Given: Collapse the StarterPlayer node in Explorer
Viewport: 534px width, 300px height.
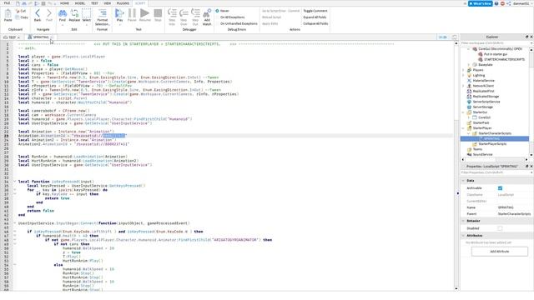Looking at the screenshot, I should (x=463, y=128).
